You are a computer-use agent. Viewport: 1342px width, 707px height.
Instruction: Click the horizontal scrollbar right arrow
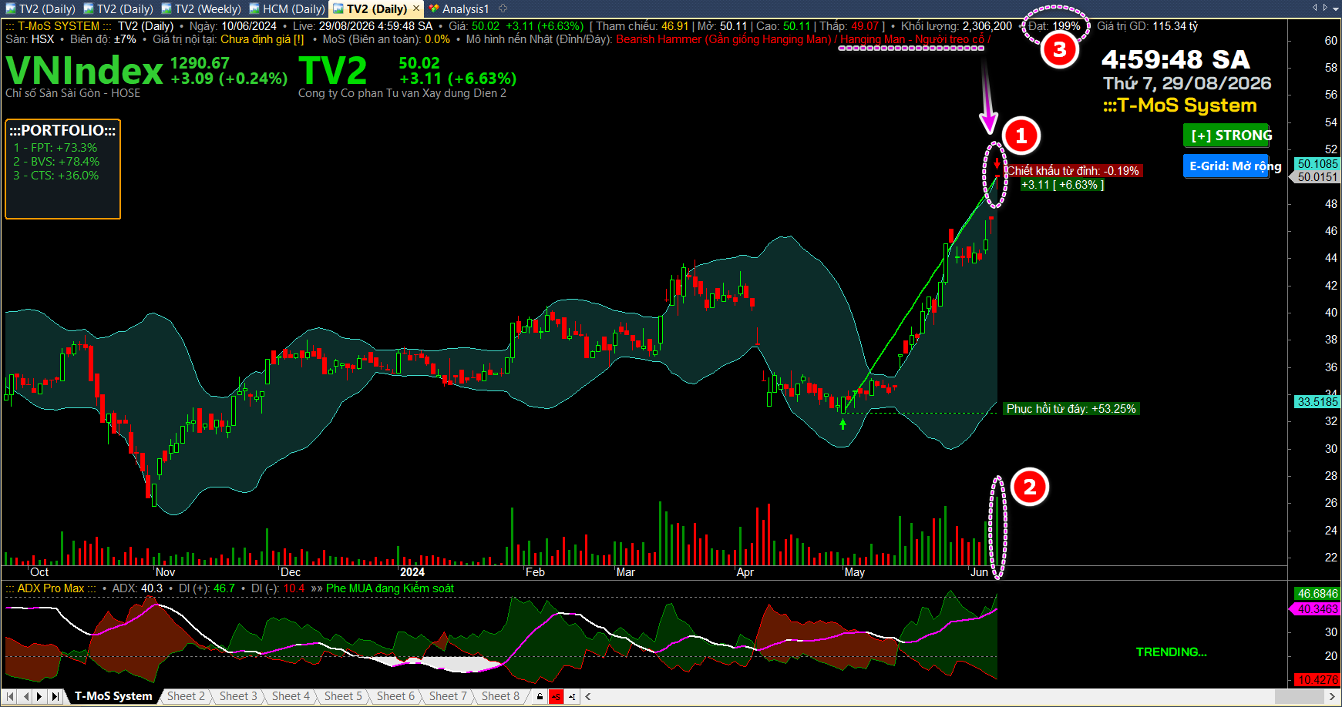pyautogui.click(x=1331, y=696)
